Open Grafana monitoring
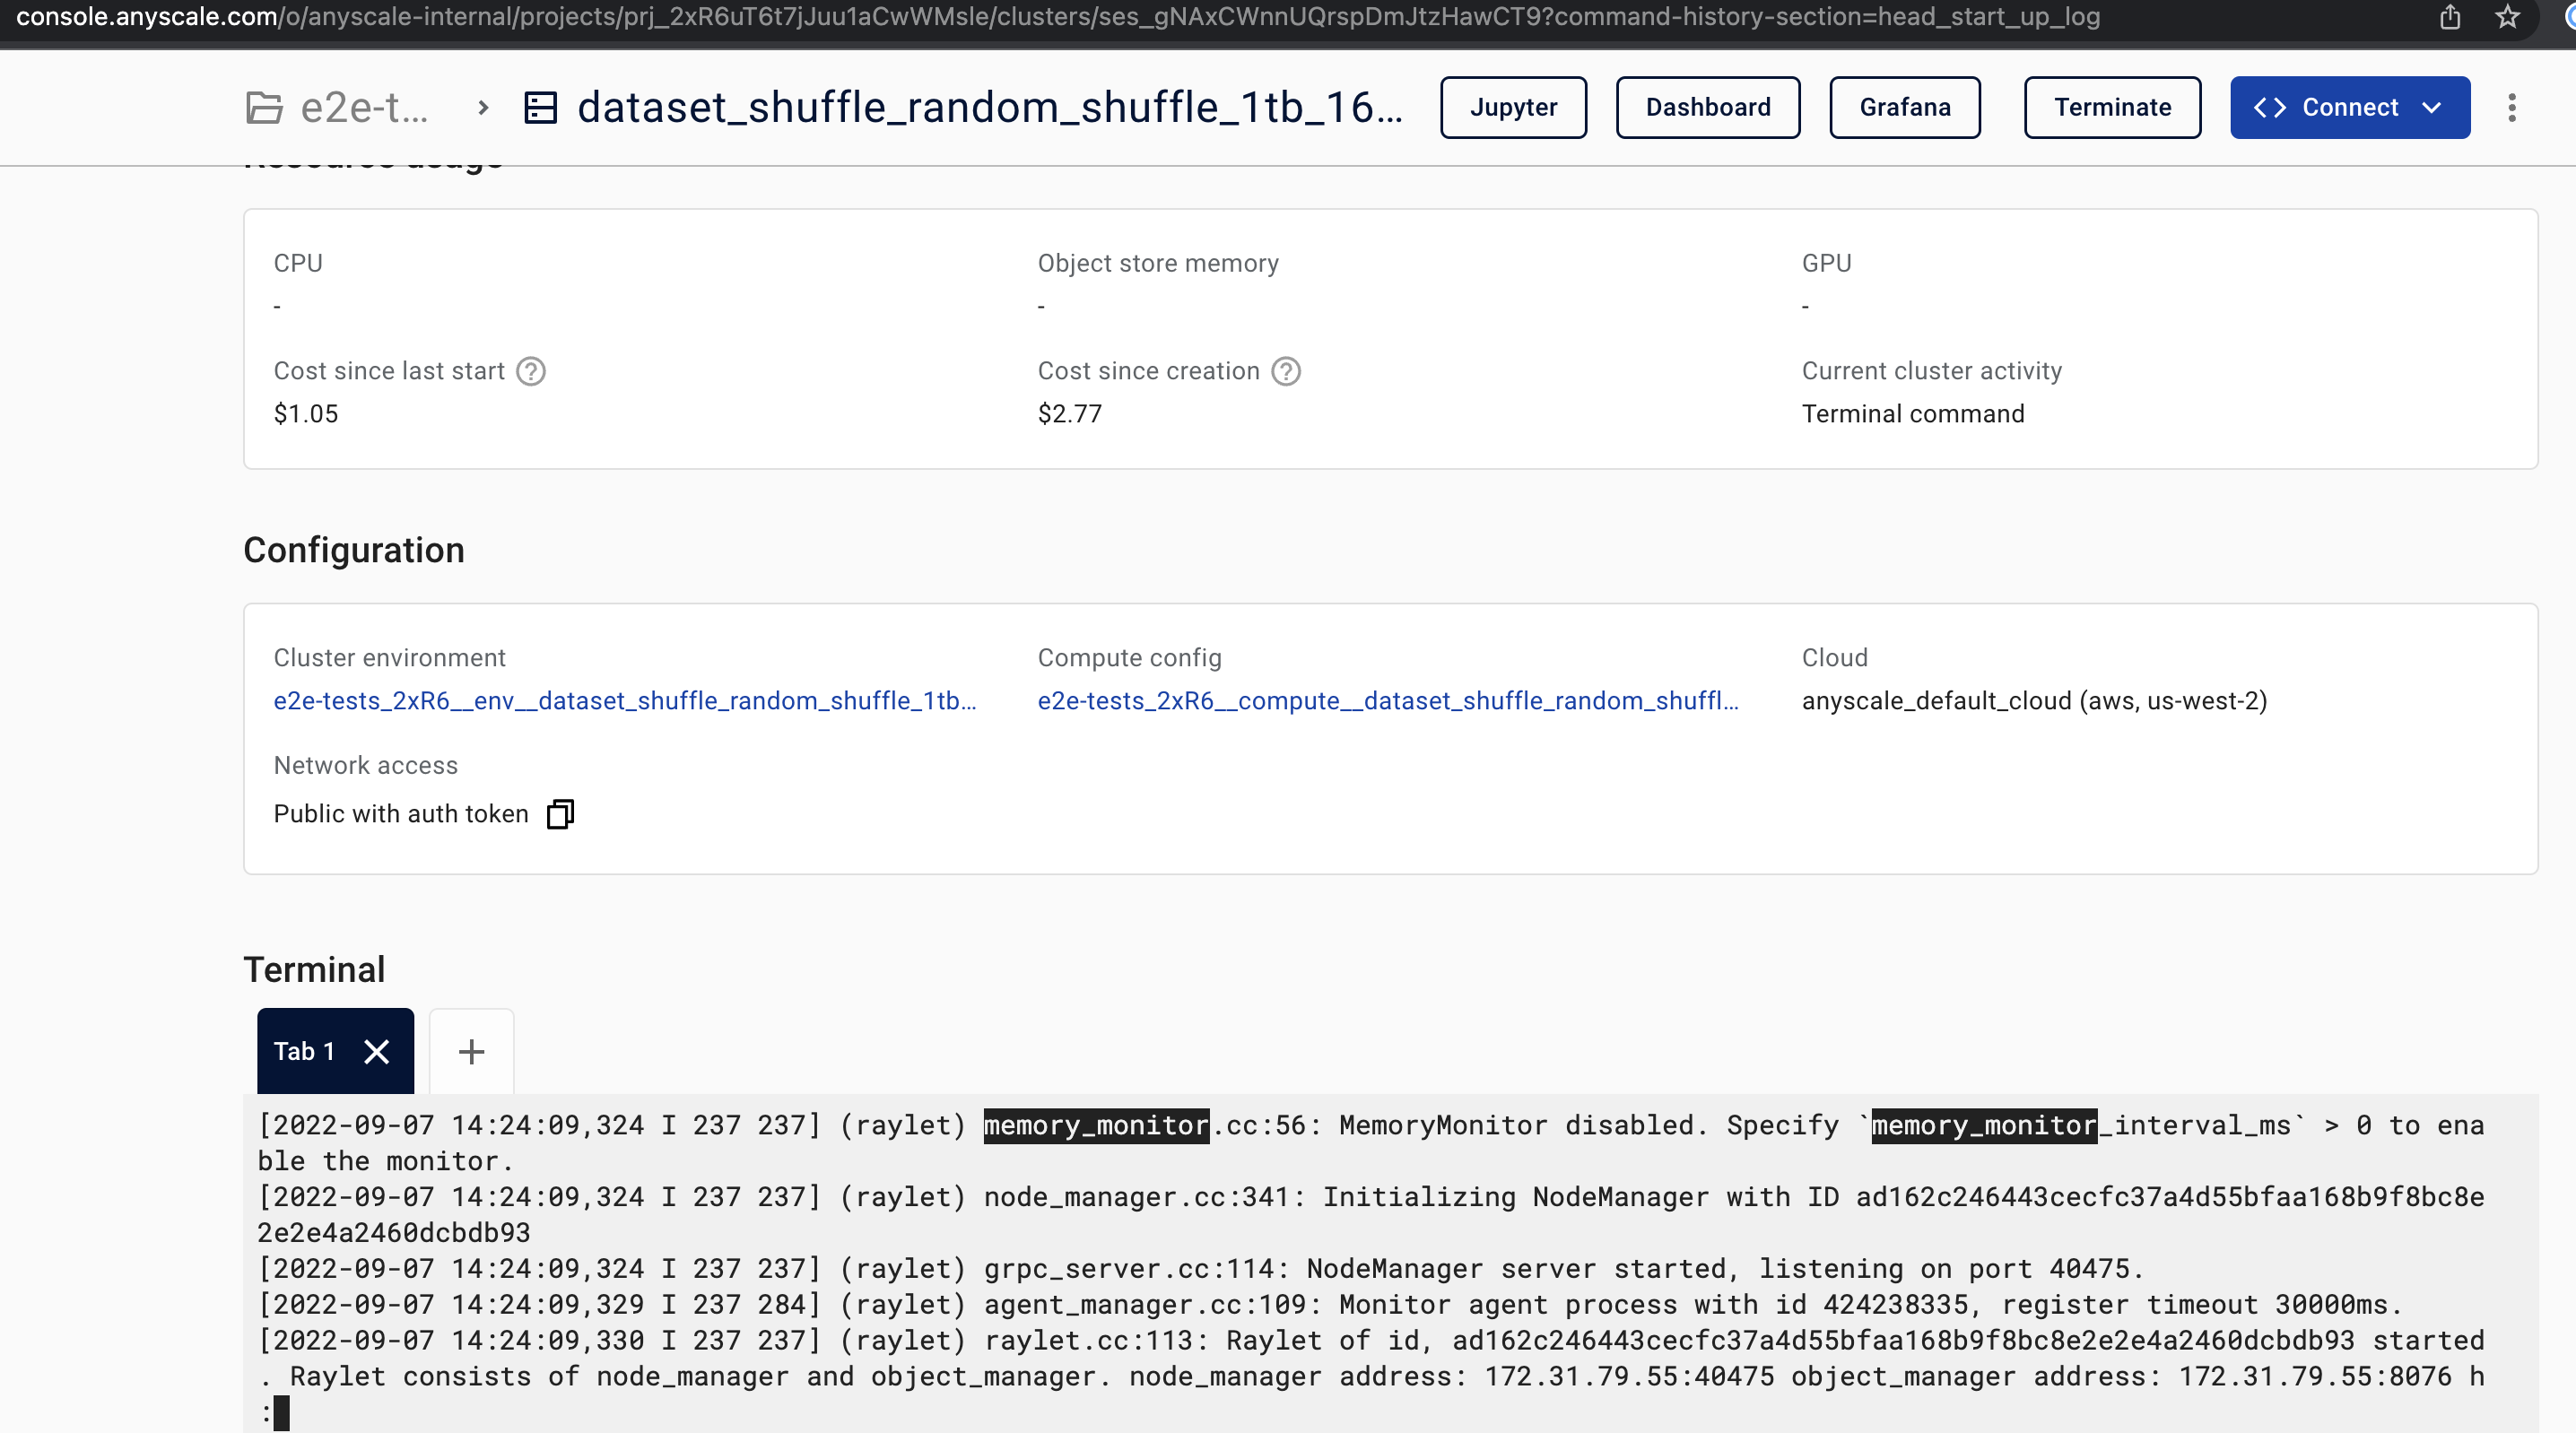 [1904, 107]
